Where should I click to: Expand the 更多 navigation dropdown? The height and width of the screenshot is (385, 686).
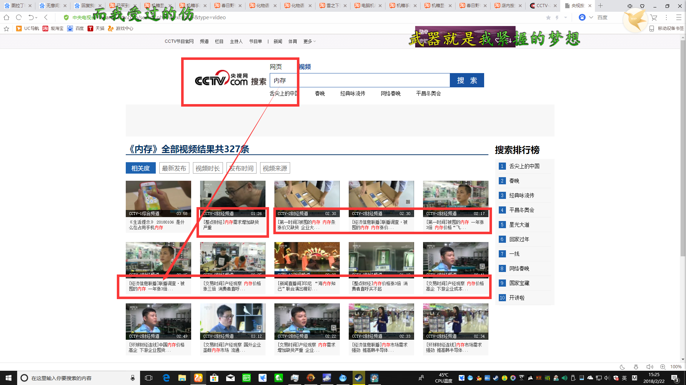(x=309, y=41)
